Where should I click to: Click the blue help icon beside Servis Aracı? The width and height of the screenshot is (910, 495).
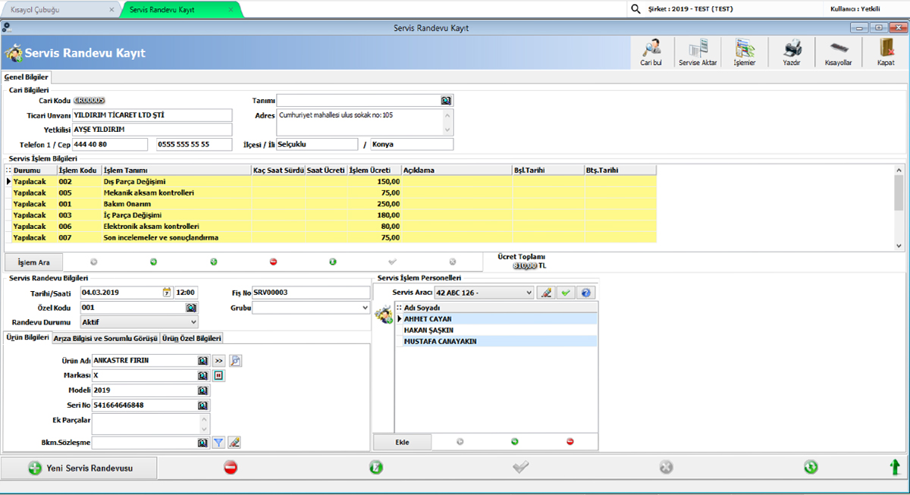tap(585, 292)
